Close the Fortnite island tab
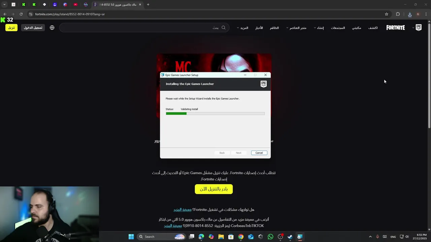Image resolution: width=431 pixels, height=242 pixels. (x=140, y=5)
